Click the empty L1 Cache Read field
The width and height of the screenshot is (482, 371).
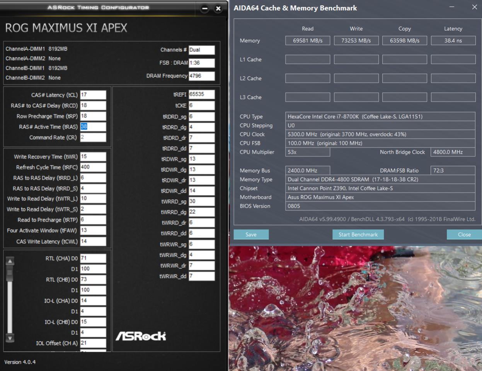tap(308, 59)
